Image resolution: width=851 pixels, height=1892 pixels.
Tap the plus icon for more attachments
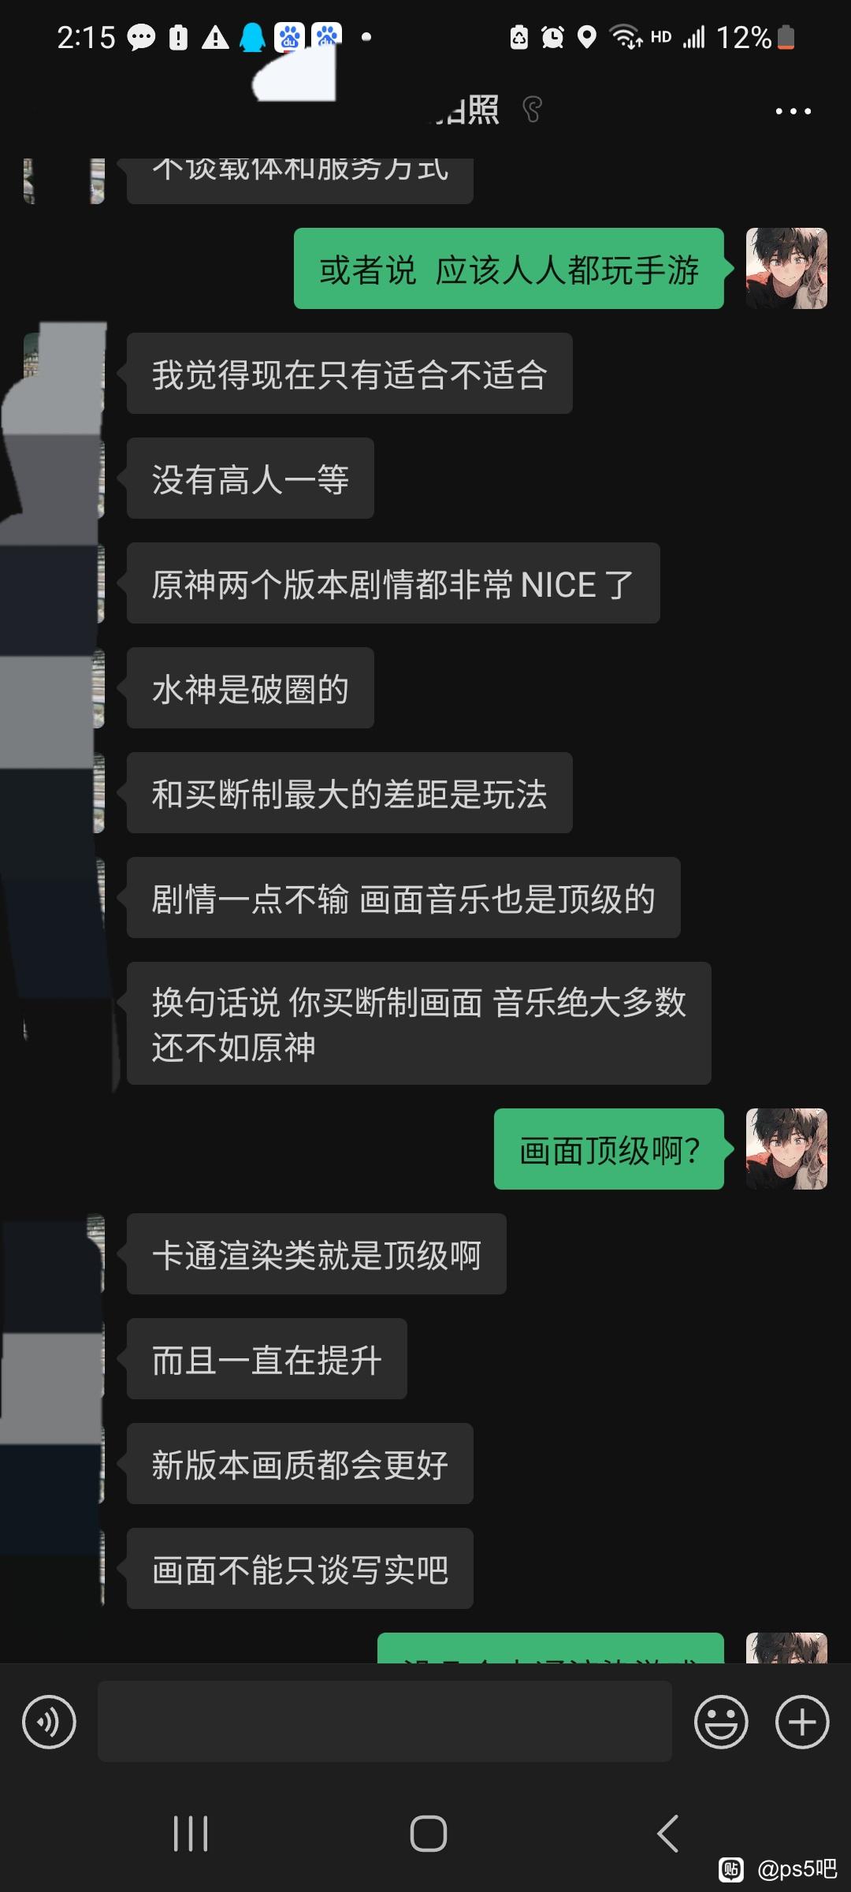tap(802, 1722)
